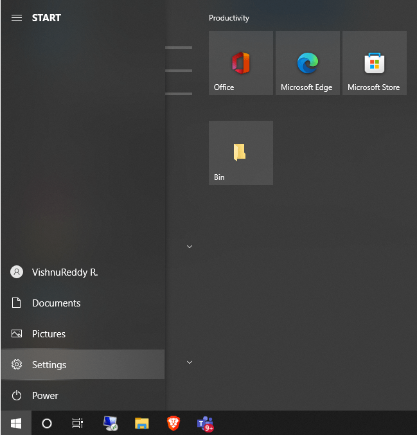Launch the Microsoft Edge tile
417x435 pixels.
tap(308, 63)
